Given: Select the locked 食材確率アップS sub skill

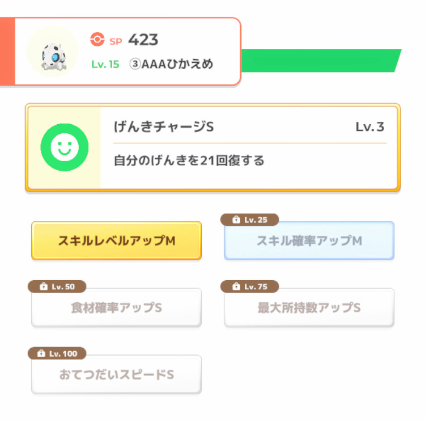Looking at the screenshot, I should click(x=117, y=307).
